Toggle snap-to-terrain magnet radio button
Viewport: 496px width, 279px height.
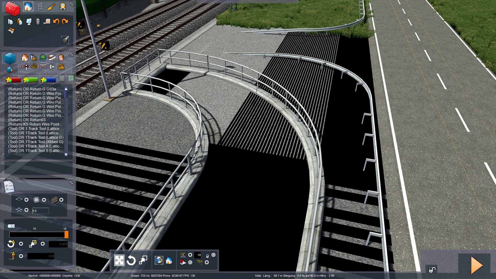[x=190, y=262]
